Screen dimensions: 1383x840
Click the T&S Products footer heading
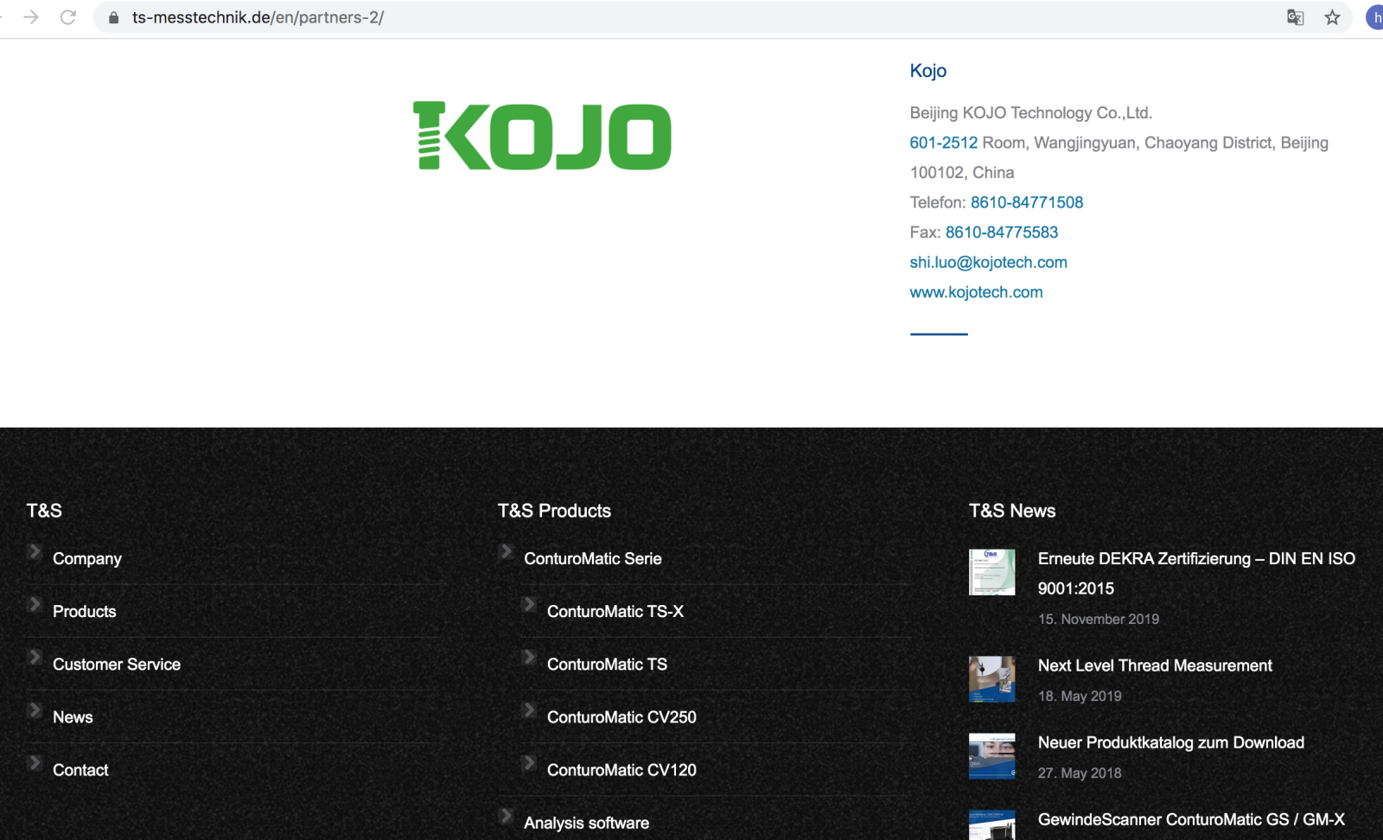click(x=554, y=511)
